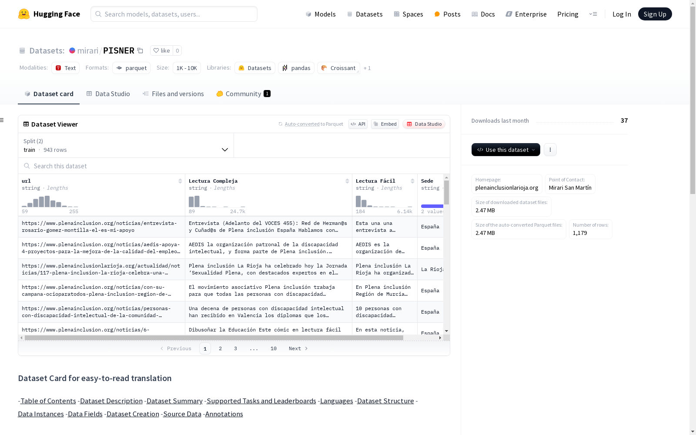
Task: Select the Croissant library tag
Action: pyautogui.click(x=338, y=68)
